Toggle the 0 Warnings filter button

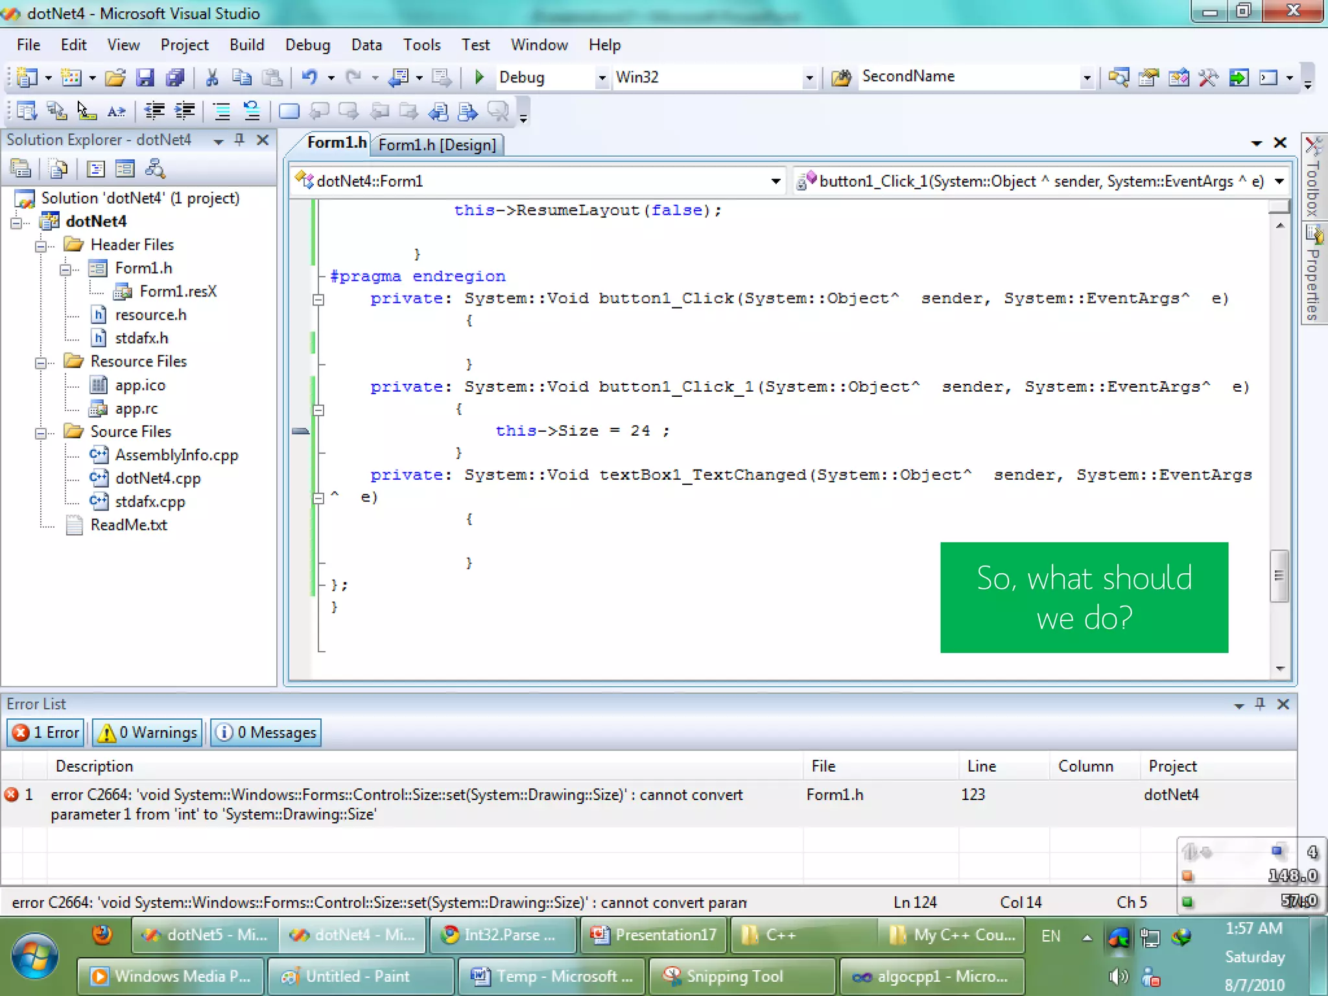click(148, 733)
